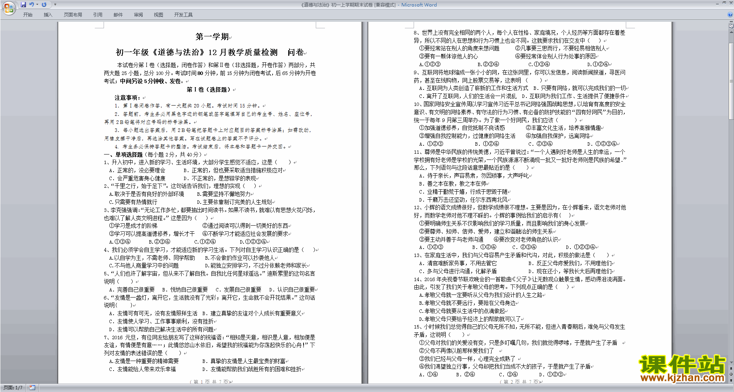734x392 pixels.
Task: Click option 'C. 多与父母进行沟通，化解矛盾'
Action: (458, 271)
